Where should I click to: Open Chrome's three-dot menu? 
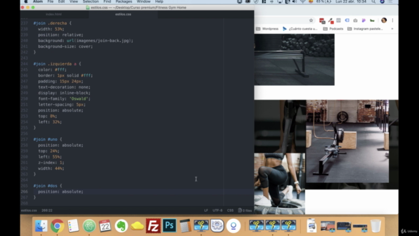393,20
